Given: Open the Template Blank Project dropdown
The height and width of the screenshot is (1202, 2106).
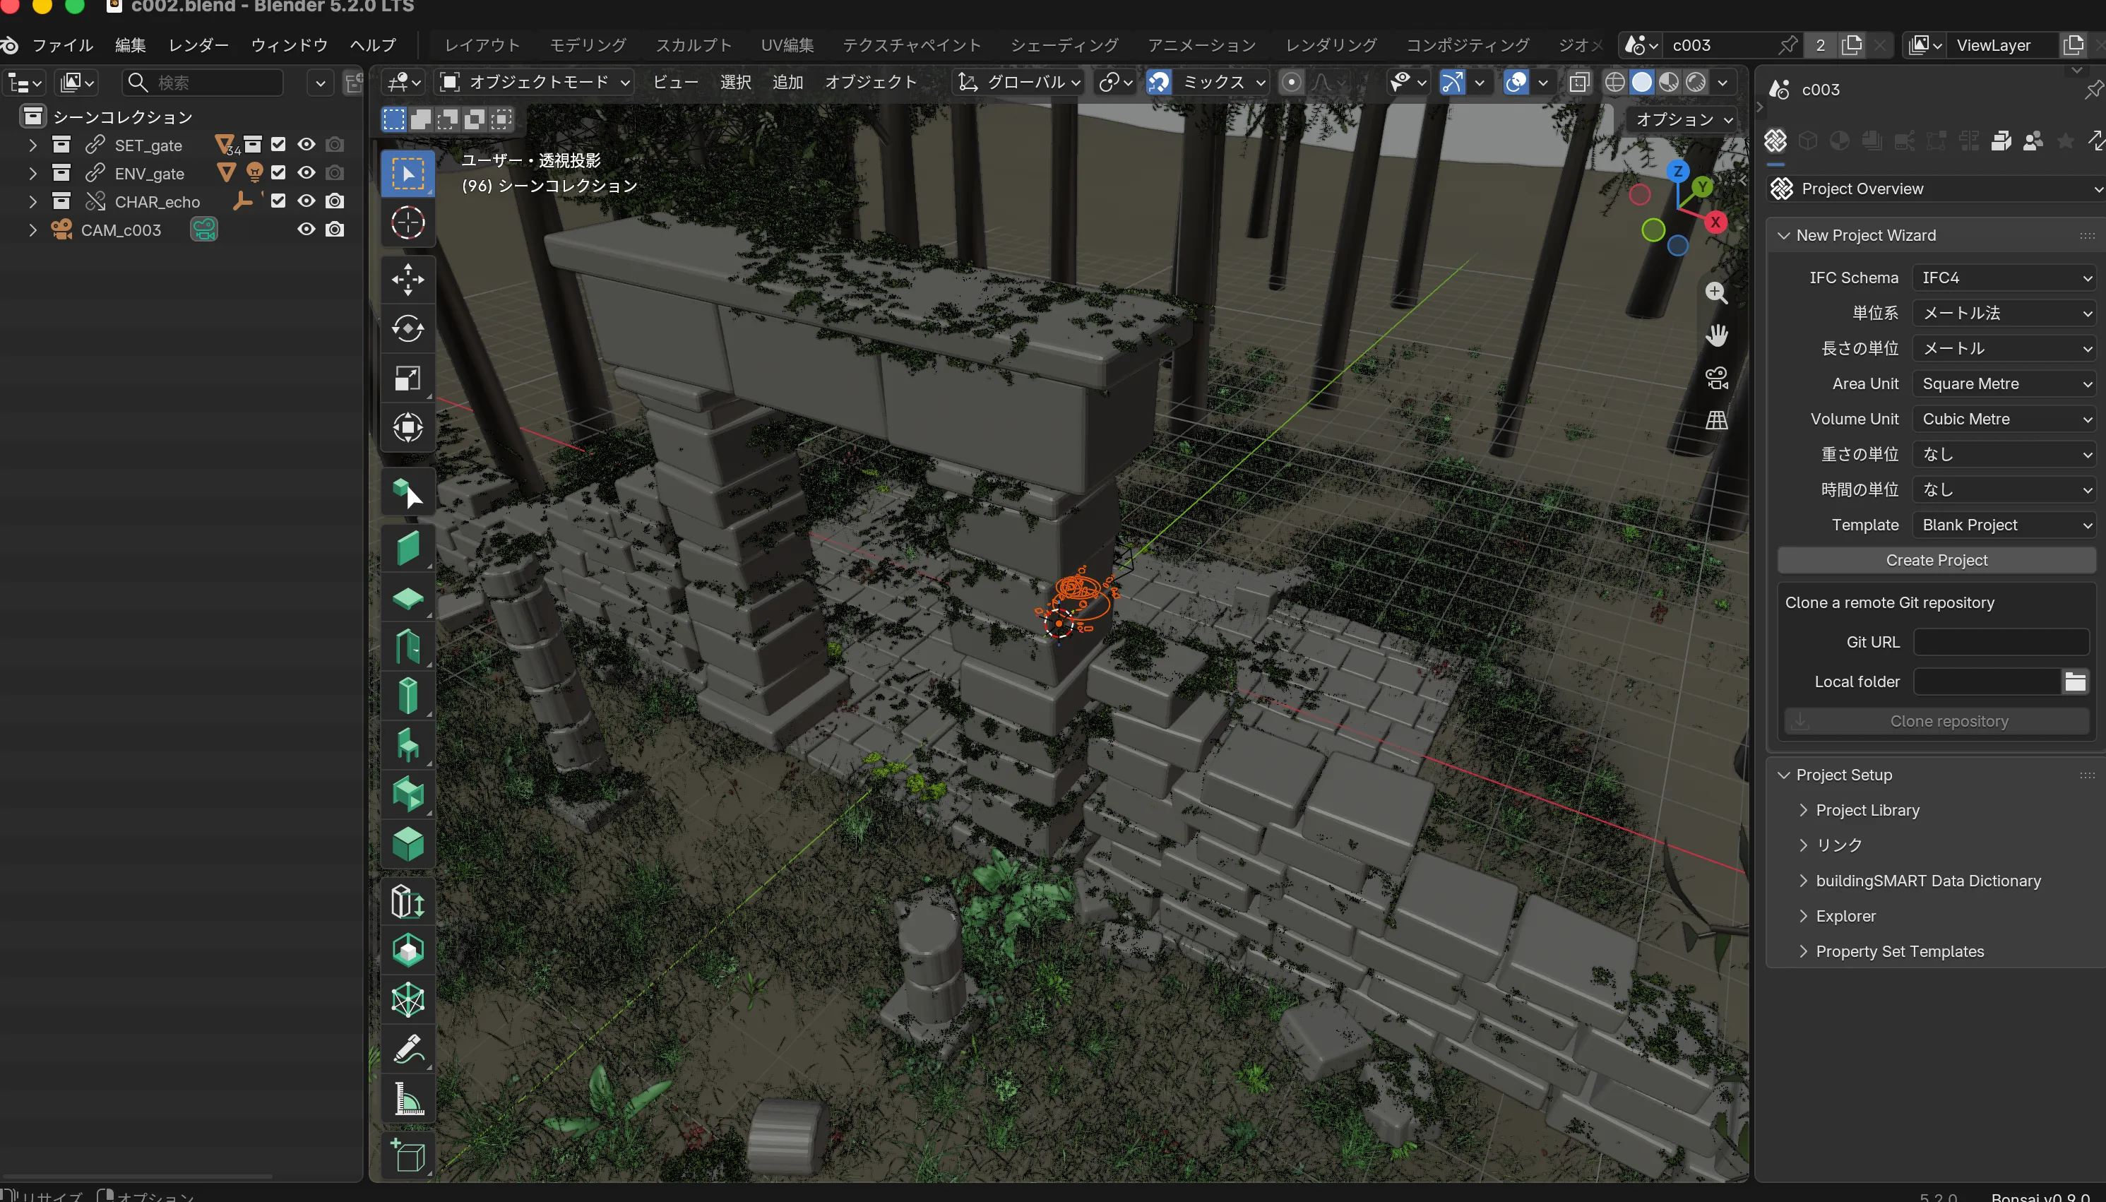Looking at the screenshot, I should click(2004, 525).
